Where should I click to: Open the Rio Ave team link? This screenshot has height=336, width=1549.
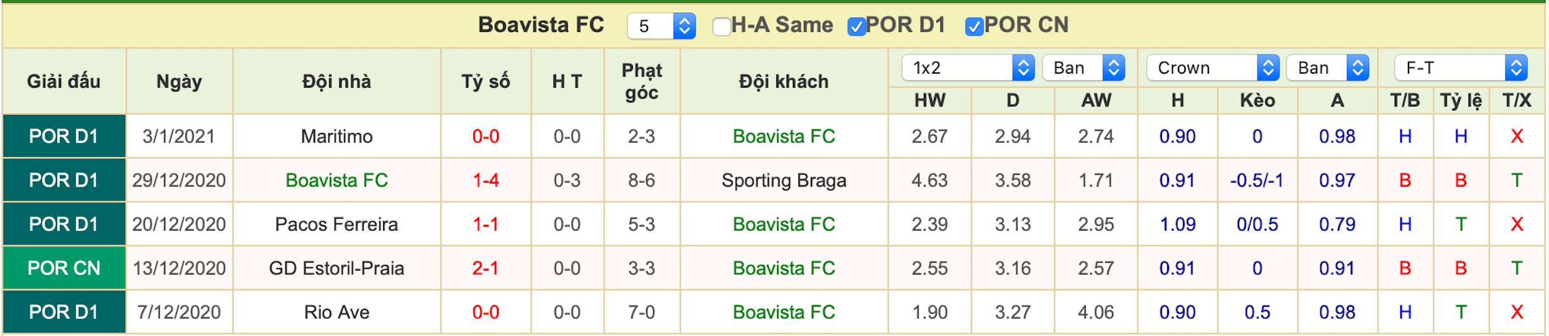[337, 312]
